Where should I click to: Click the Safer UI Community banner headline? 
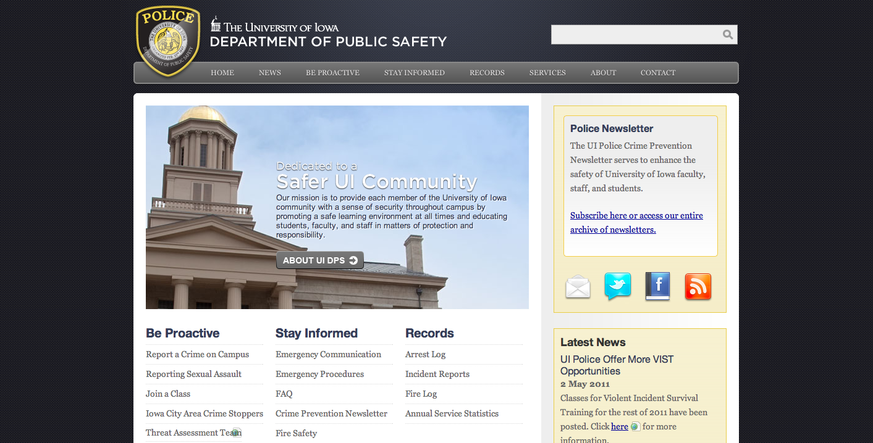coord(377,182)
